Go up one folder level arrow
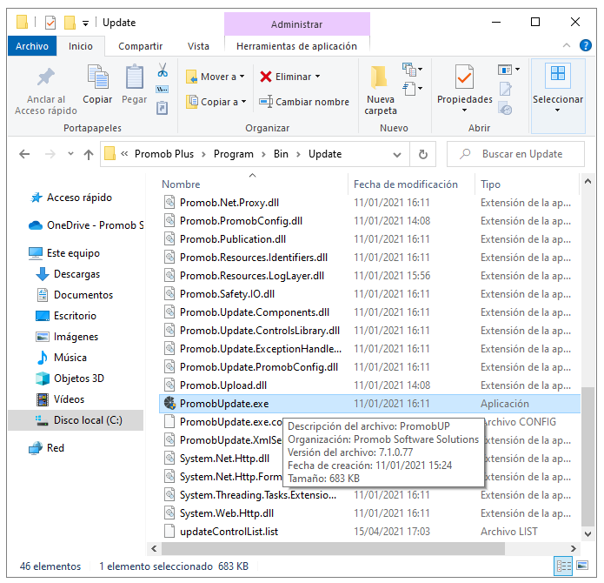Image resolution: width=604 pixels, height=583 pixels. (89, 154)
